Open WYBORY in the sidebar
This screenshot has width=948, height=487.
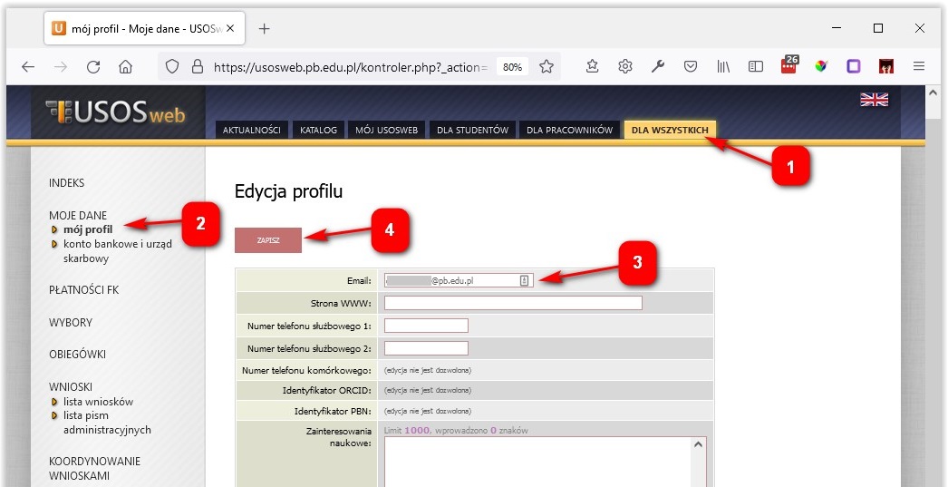71,323
